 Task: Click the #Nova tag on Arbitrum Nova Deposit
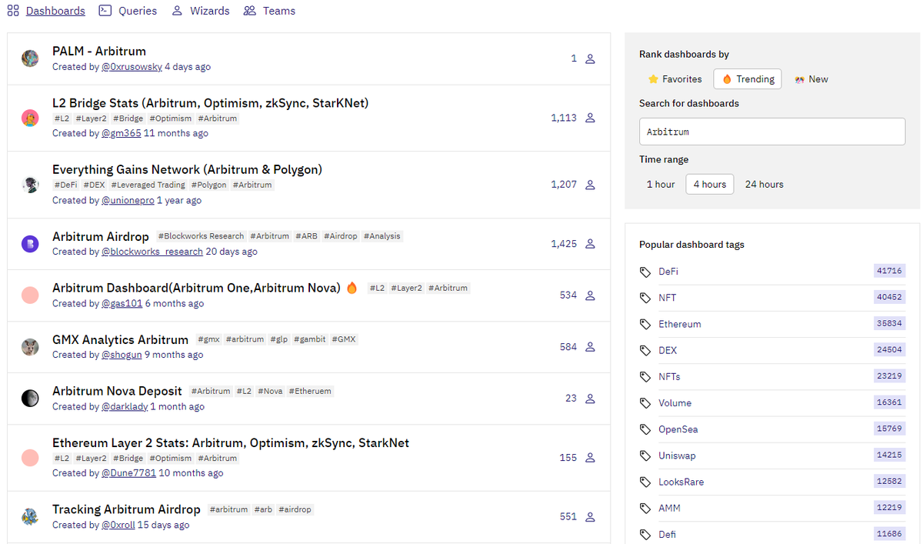[270, 391]
